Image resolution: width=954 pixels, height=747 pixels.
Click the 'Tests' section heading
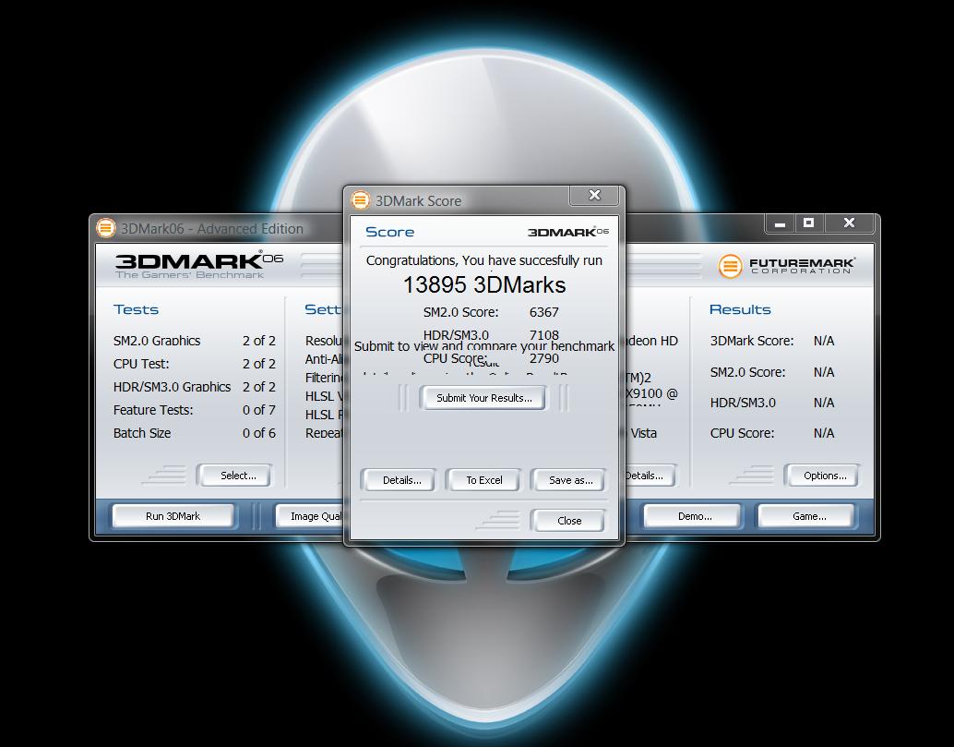click(x=136, y=309)
